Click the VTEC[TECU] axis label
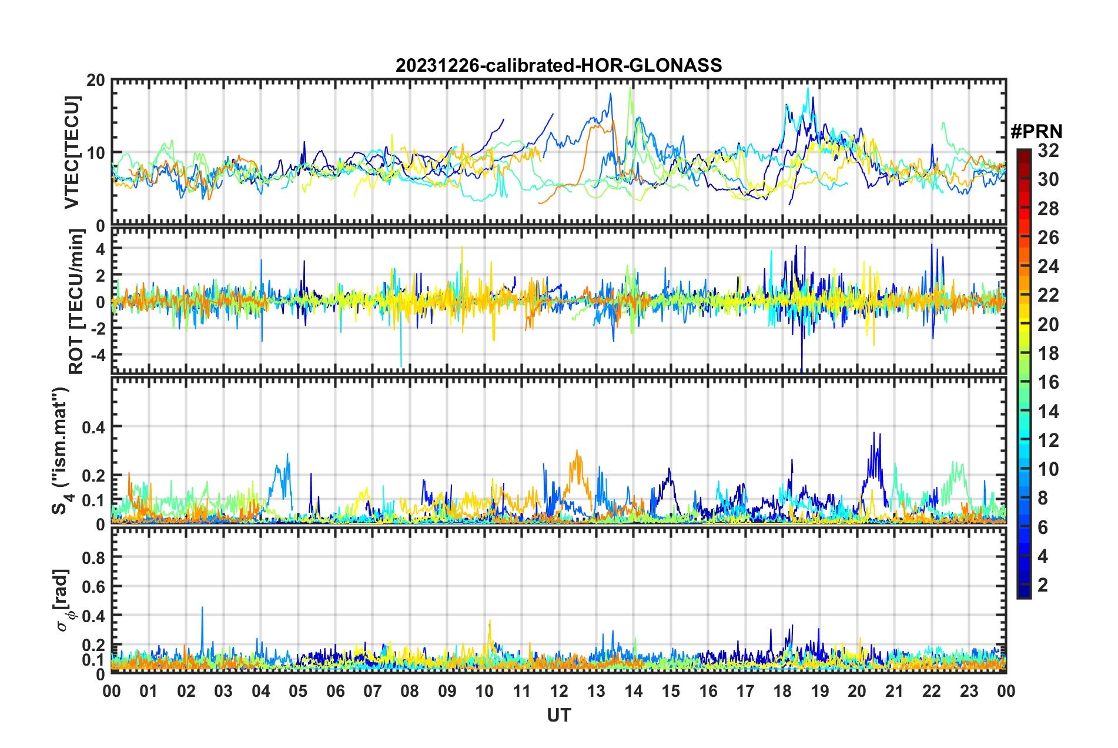The height and width of the screenshot is (748, 1118). pyautogui.click(x=72, y=152)
